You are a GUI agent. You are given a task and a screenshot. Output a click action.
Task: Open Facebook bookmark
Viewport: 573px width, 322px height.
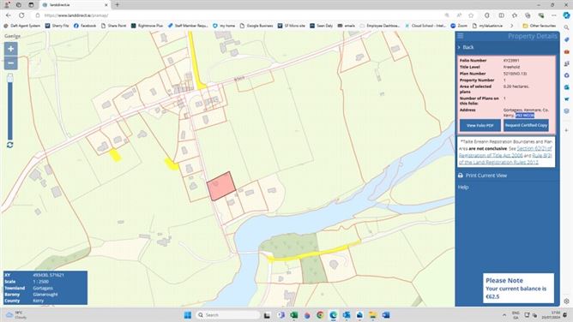pyautogui.click(x=85, y=26)
